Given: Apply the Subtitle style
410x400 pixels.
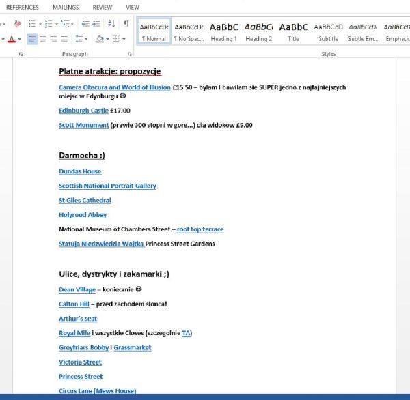Looking at the screenshot, I should pyautogui.click(x=329, y=32).
